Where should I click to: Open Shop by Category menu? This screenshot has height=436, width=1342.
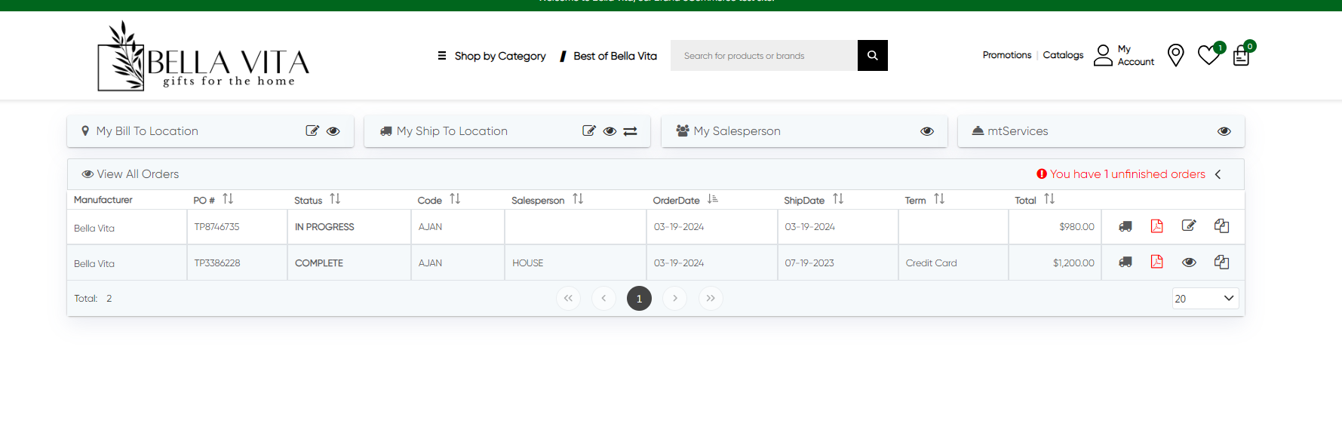(x=492, y=56)
